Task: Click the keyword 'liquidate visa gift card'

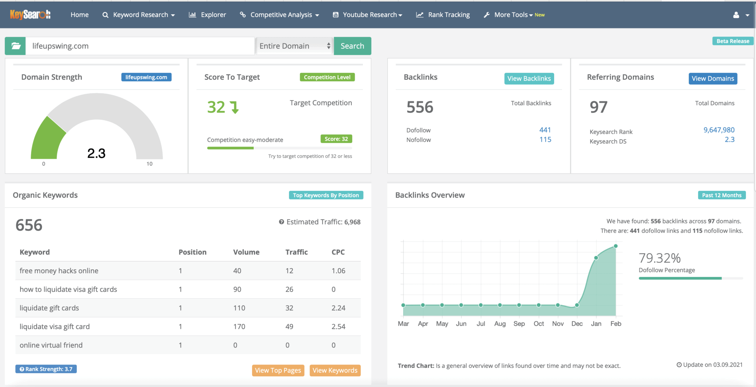Action: point(55,326)
